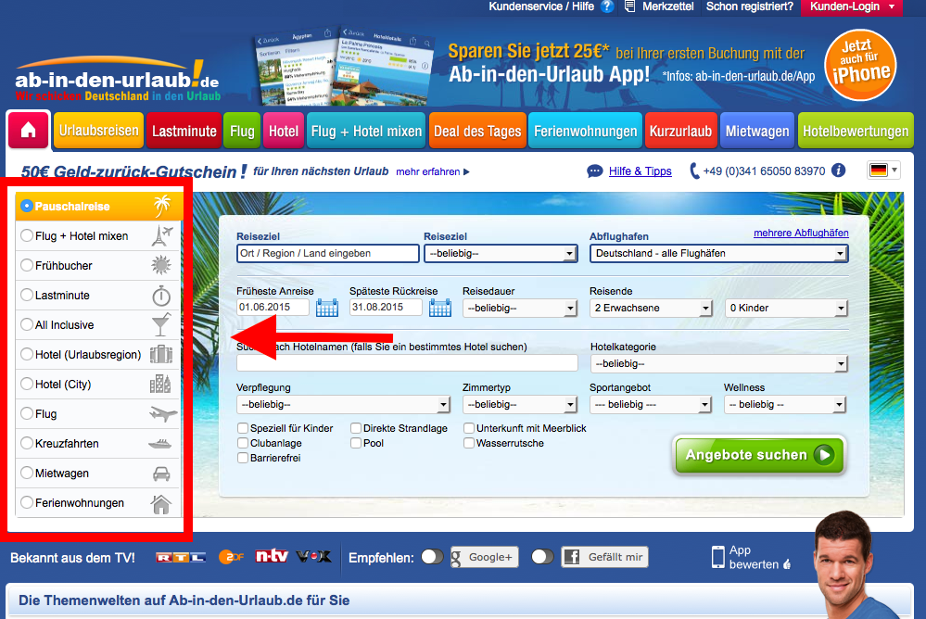
Task: Click the Früheste Anreise date field
Action: coord(273,307)
